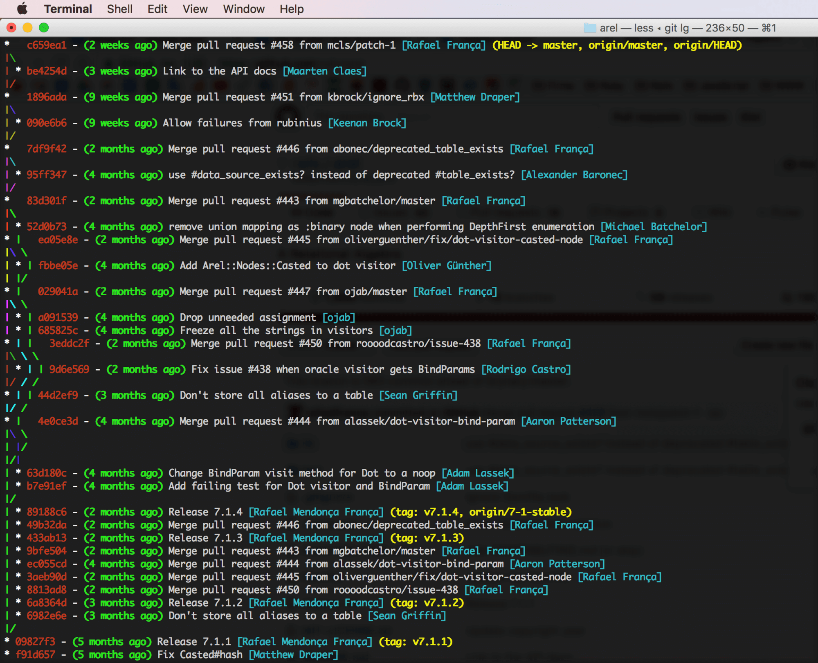
Task: Open the View menu
Action: tap(195, 9)
